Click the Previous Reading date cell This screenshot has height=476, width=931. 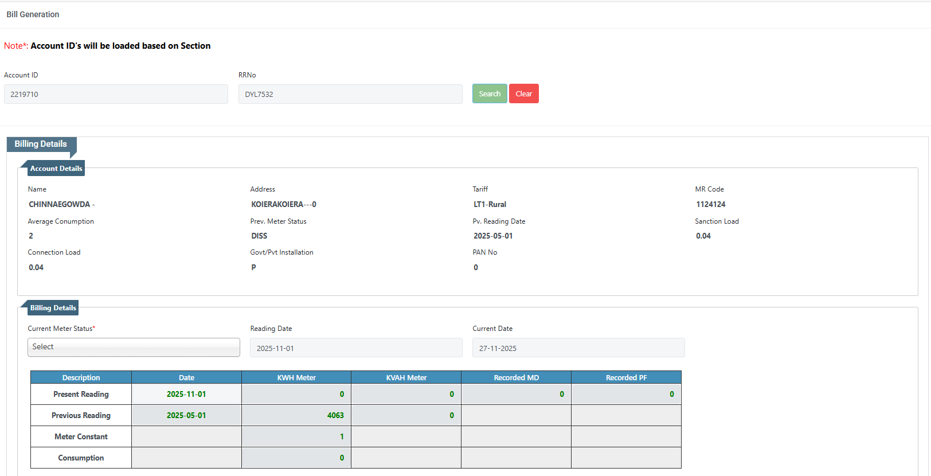point(186,415)
